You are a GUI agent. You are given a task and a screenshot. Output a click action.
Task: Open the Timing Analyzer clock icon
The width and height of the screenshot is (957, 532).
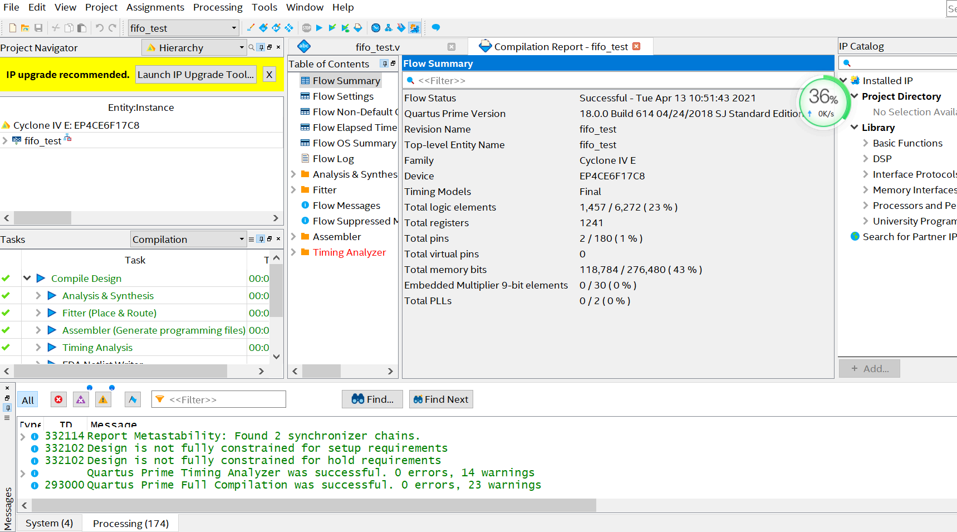[376, 27]
